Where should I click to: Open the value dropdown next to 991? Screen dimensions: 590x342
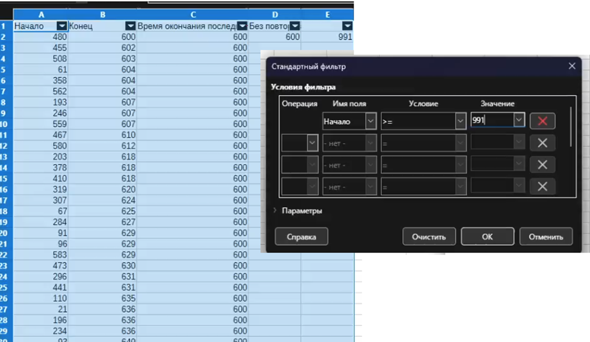click(519, 121)
